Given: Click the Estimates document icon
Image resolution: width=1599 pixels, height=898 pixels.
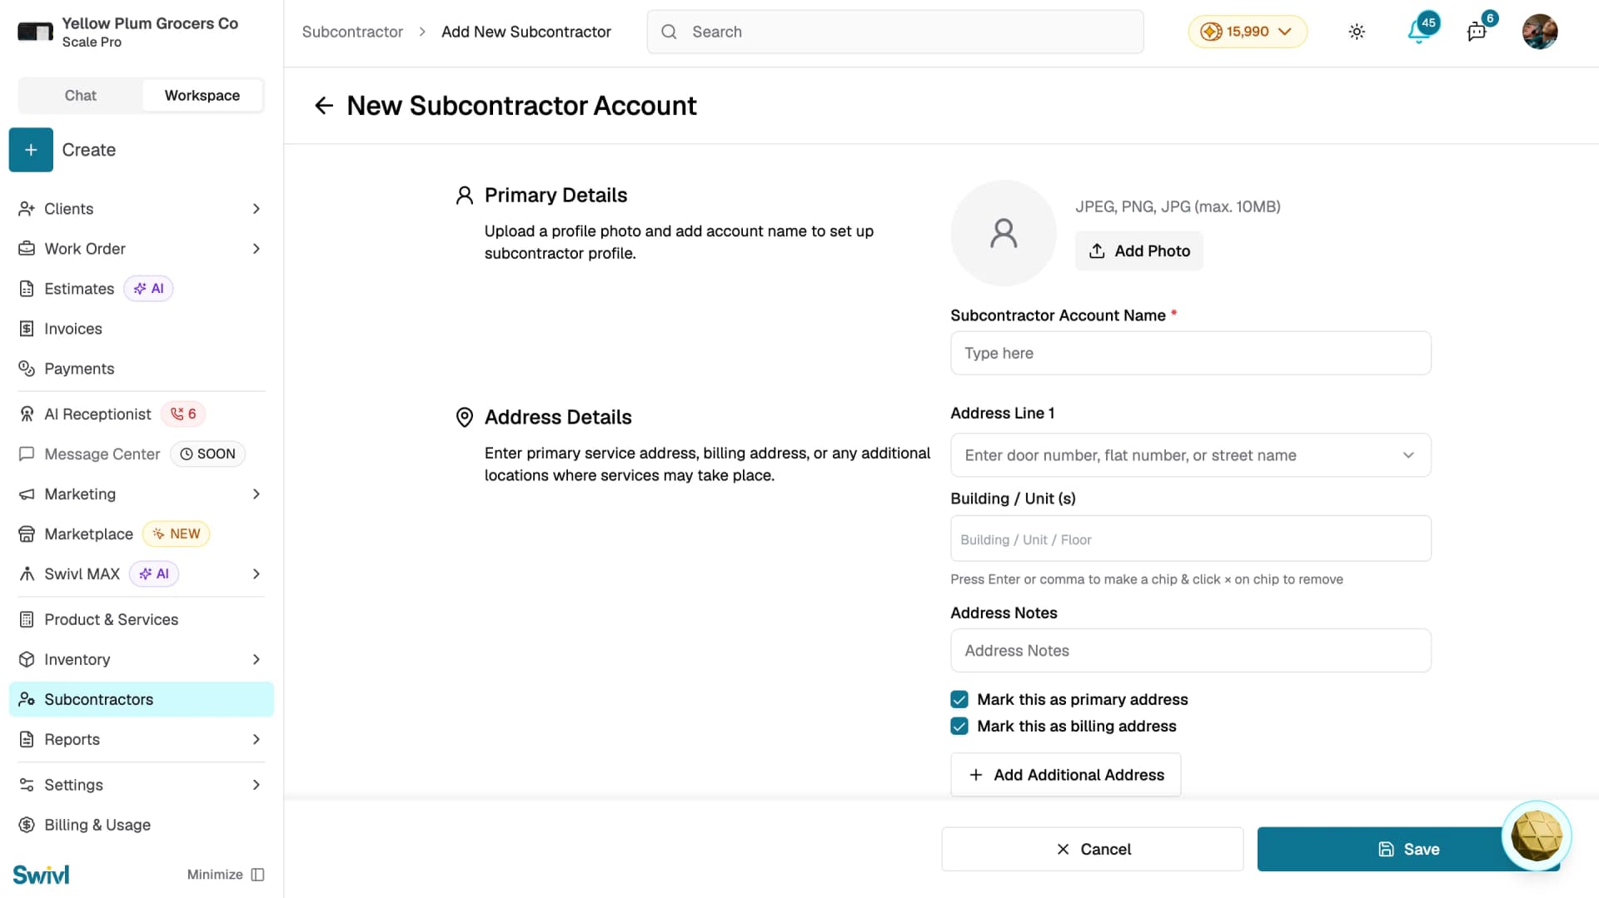Looking at the screenshot, I should coord(27,289).
